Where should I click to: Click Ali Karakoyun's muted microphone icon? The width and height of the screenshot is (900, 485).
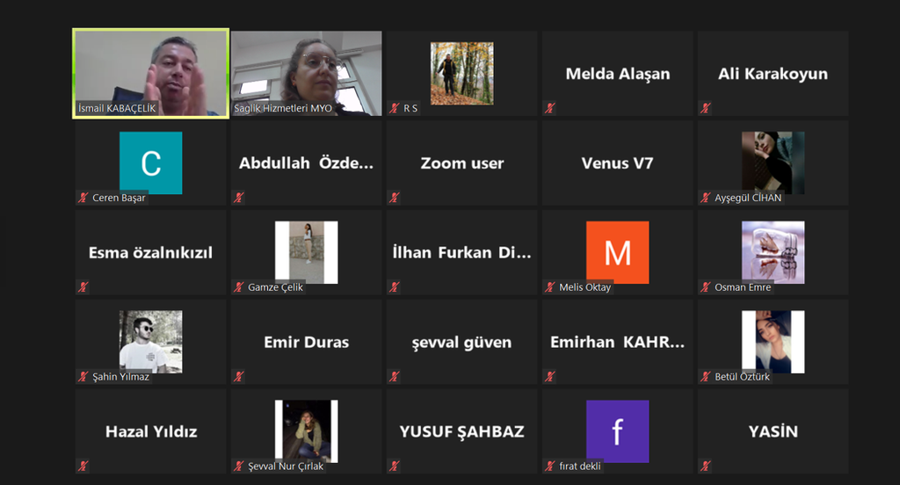(x=706, y=108)
